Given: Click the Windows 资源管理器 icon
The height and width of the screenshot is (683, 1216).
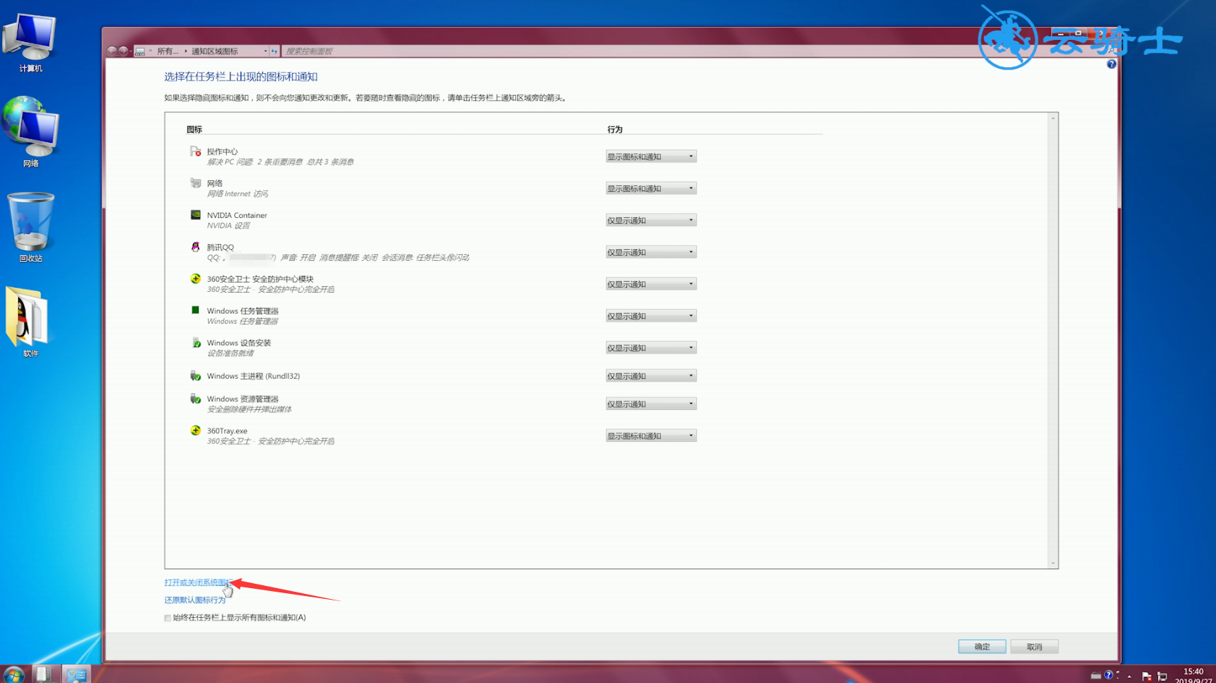Looking at the screenshot, I should point(196,399).
